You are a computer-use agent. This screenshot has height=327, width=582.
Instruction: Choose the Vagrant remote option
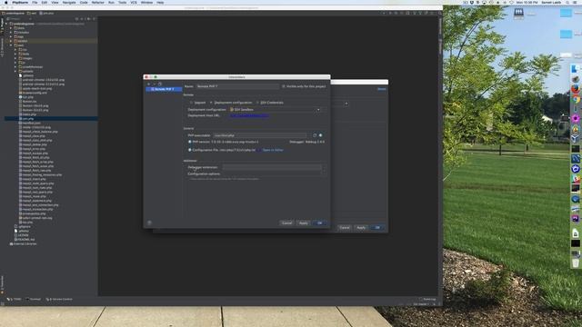[198, 103]
